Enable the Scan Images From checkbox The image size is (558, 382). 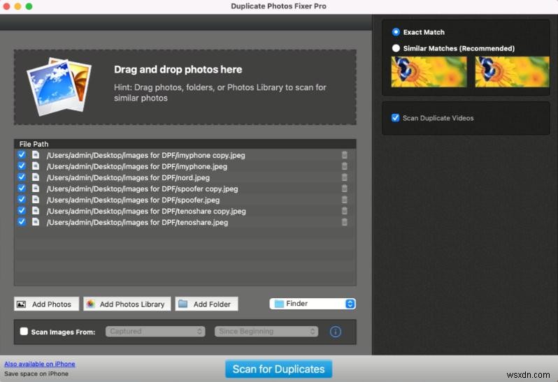24,331
